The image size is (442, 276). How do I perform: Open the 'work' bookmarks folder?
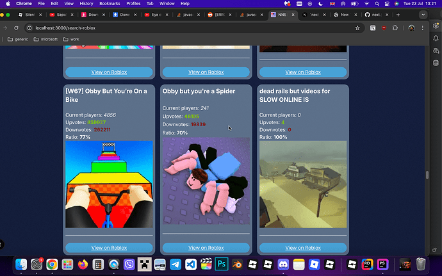click(71, 39)
